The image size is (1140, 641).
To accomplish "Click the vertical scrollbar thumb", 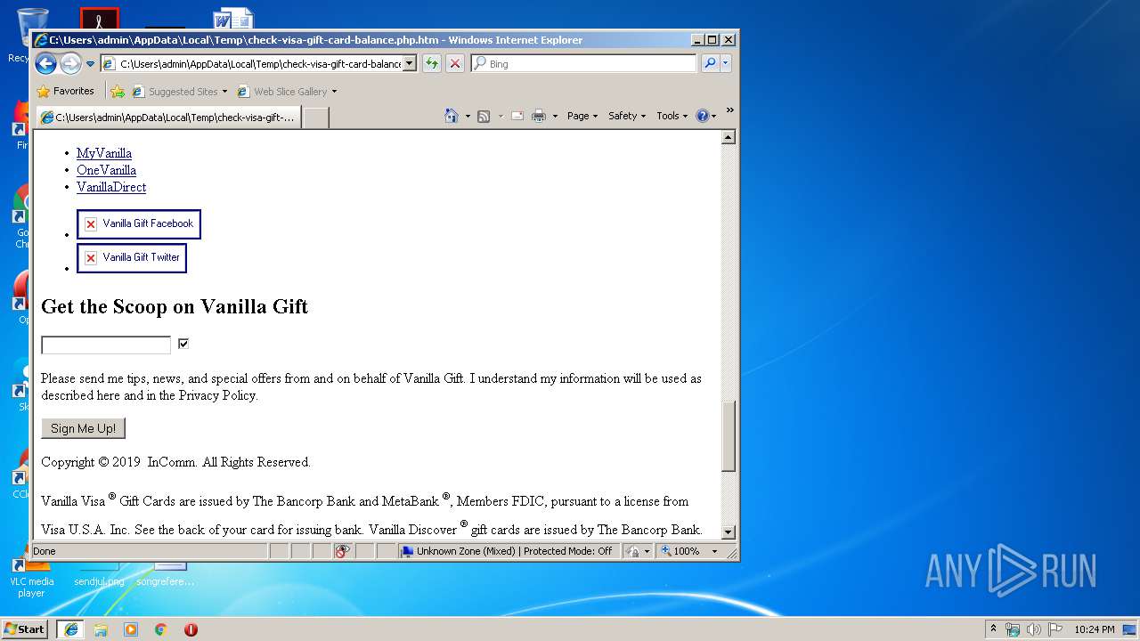I will pos(729,436).
